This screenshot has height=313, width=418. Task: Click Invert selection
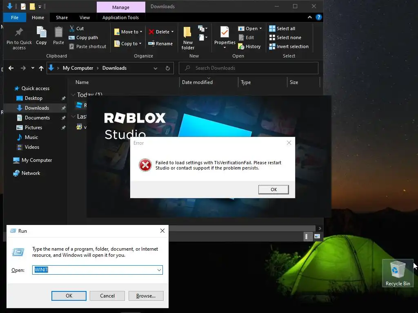click(x=289, y=46)
